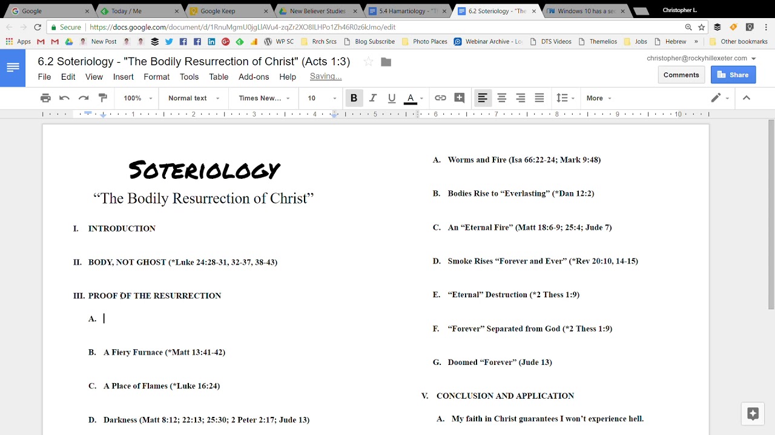Toggle italic formatting
The width and height of the screenshot is (775, 435).
tap(373, 98)
